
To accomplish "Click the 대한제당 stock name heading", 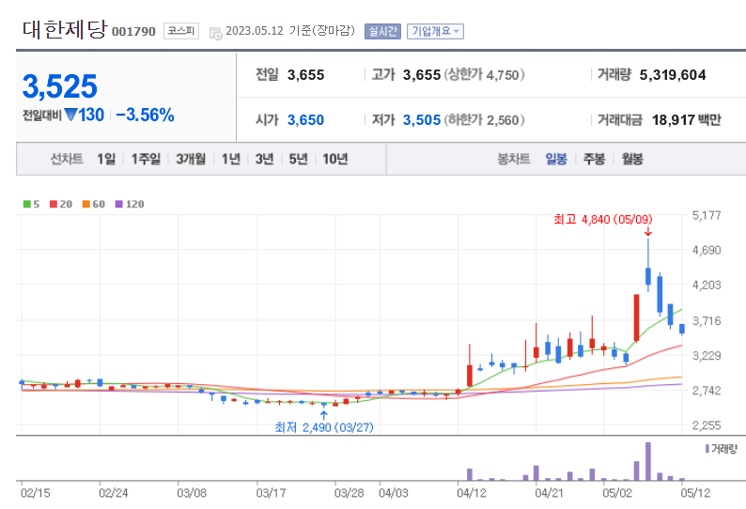I will click(x=65, y=29).
